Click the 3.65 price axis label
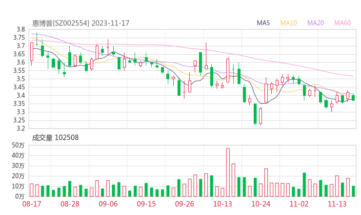361x215 pixels. 19,54
